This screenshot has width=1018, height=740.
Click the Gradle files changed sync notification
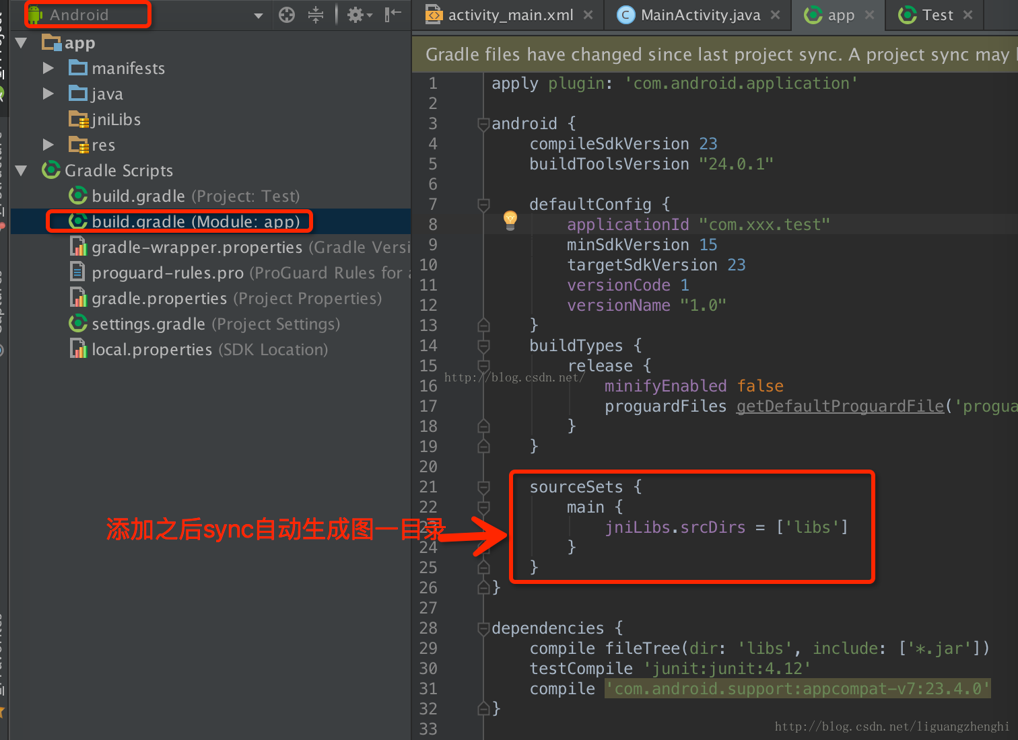[x=715, y=54]
